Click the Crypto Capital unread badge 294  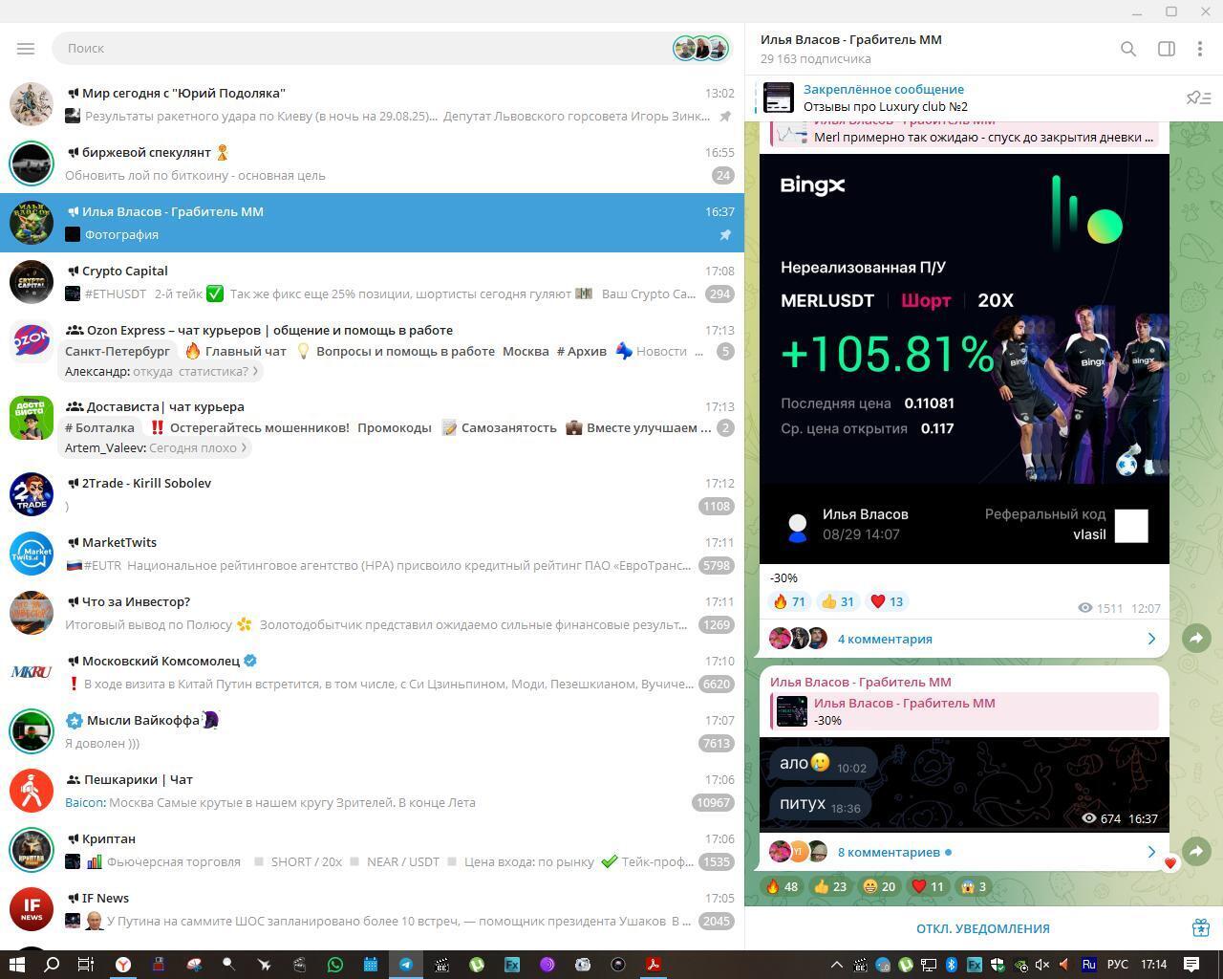coord(719,294)
